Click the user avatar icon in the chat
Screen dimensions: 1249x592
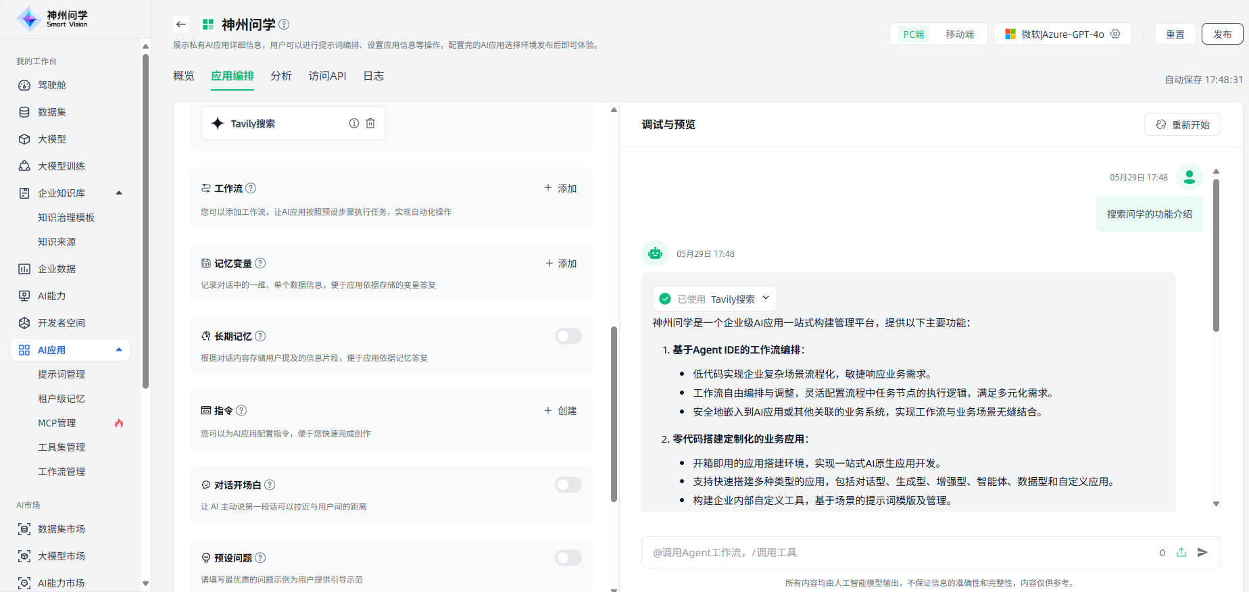tap(1190, 177)
